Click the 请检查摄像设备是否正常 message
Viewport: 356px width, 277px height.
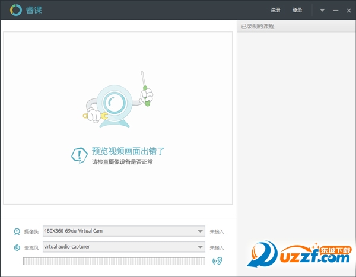click(122, 162)
